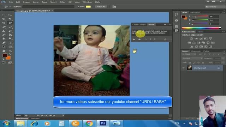Select the History Brush tool
The height and width of the screenshot is (127, 226).
pos(10,31)
